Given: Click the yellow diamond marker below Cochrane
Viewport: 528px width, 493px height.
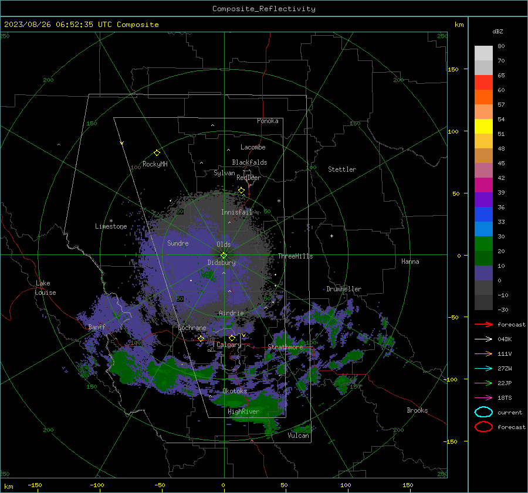Looking at the screenshot, I should (x=201, y=338).
